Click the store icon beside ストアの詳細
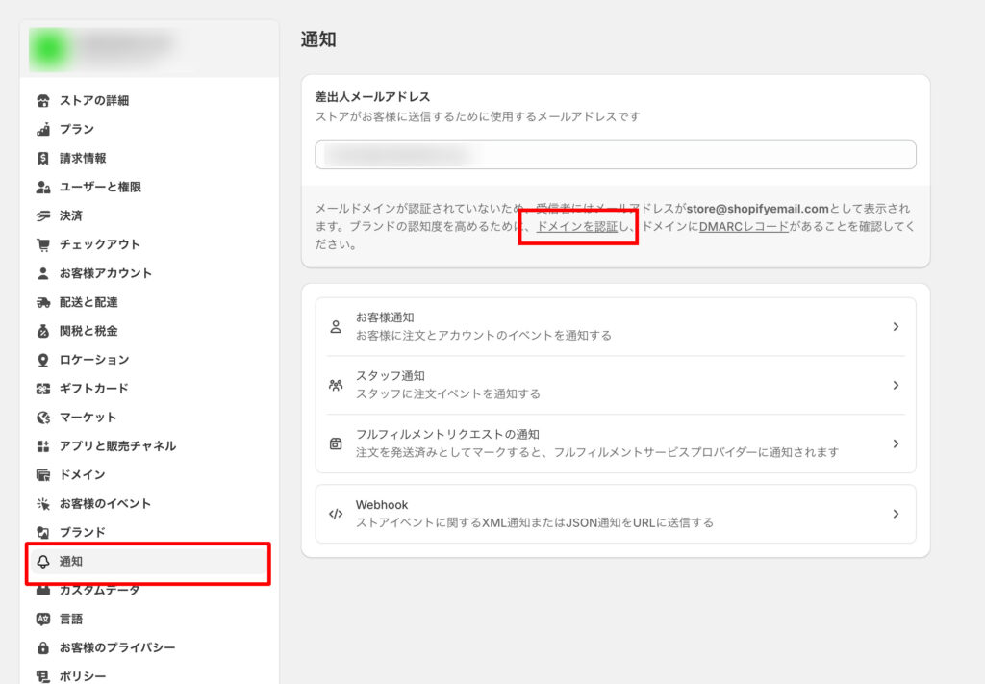The image size is (985, 684). 42,100
